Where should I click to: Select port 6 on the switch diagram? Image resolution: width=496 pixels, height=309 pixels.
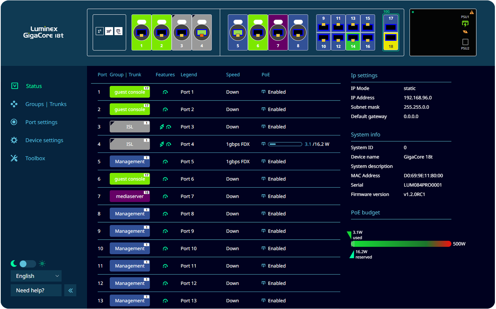click(258, 32)
